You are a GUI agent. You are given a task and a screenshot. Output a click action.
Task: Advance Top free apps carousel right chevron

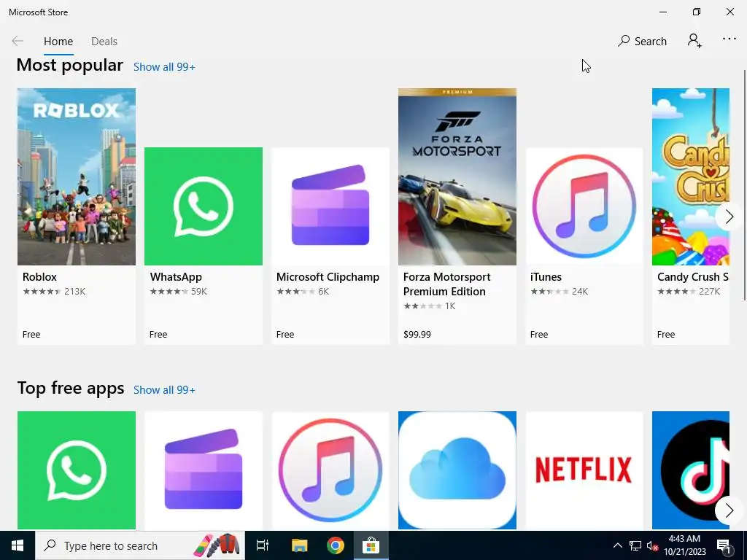729,510
